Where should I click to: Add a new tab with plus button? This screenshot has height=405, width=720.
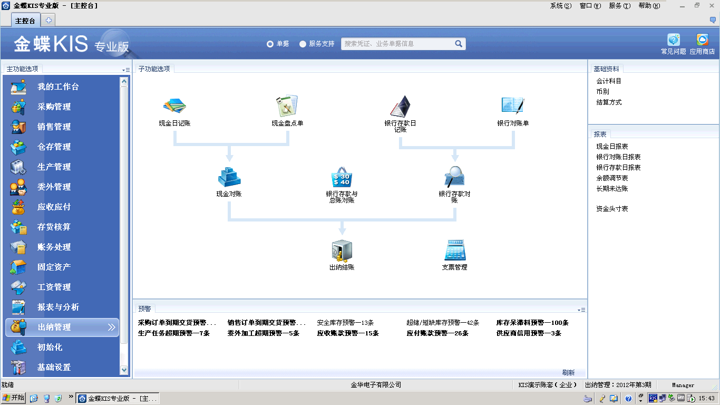(x=48, y=21)
